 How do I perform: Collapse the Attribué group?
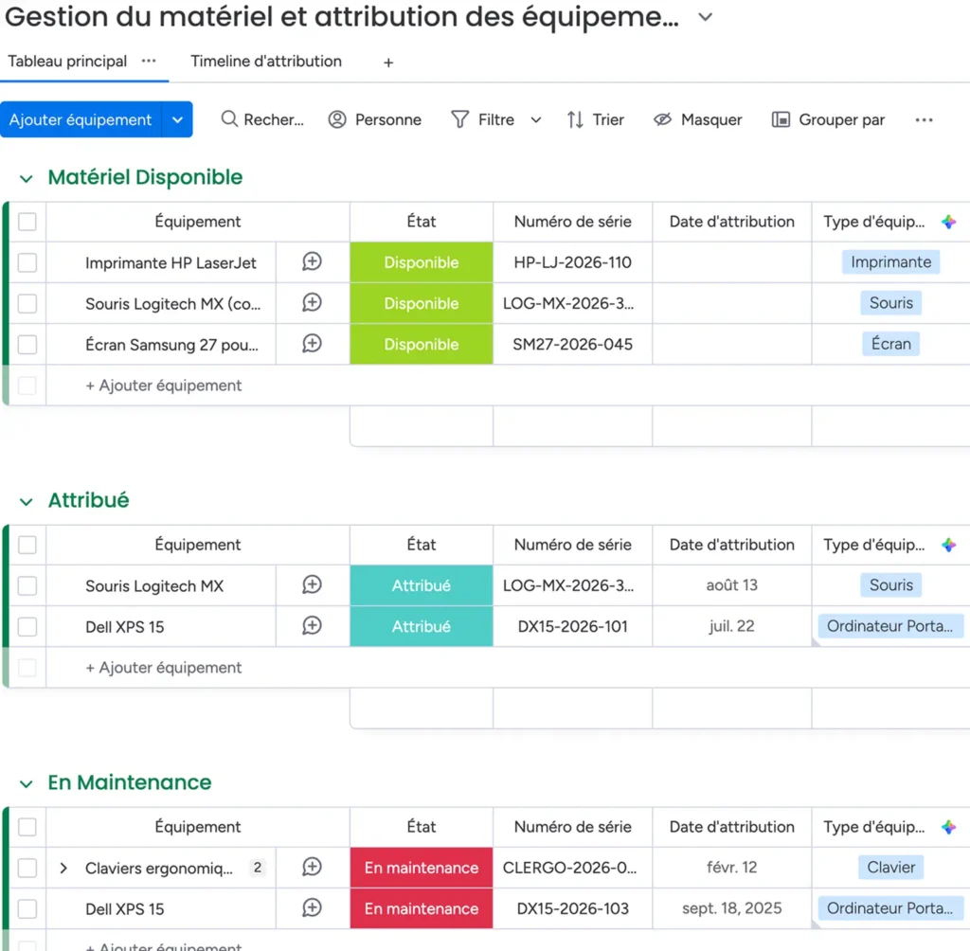point(26,502)
